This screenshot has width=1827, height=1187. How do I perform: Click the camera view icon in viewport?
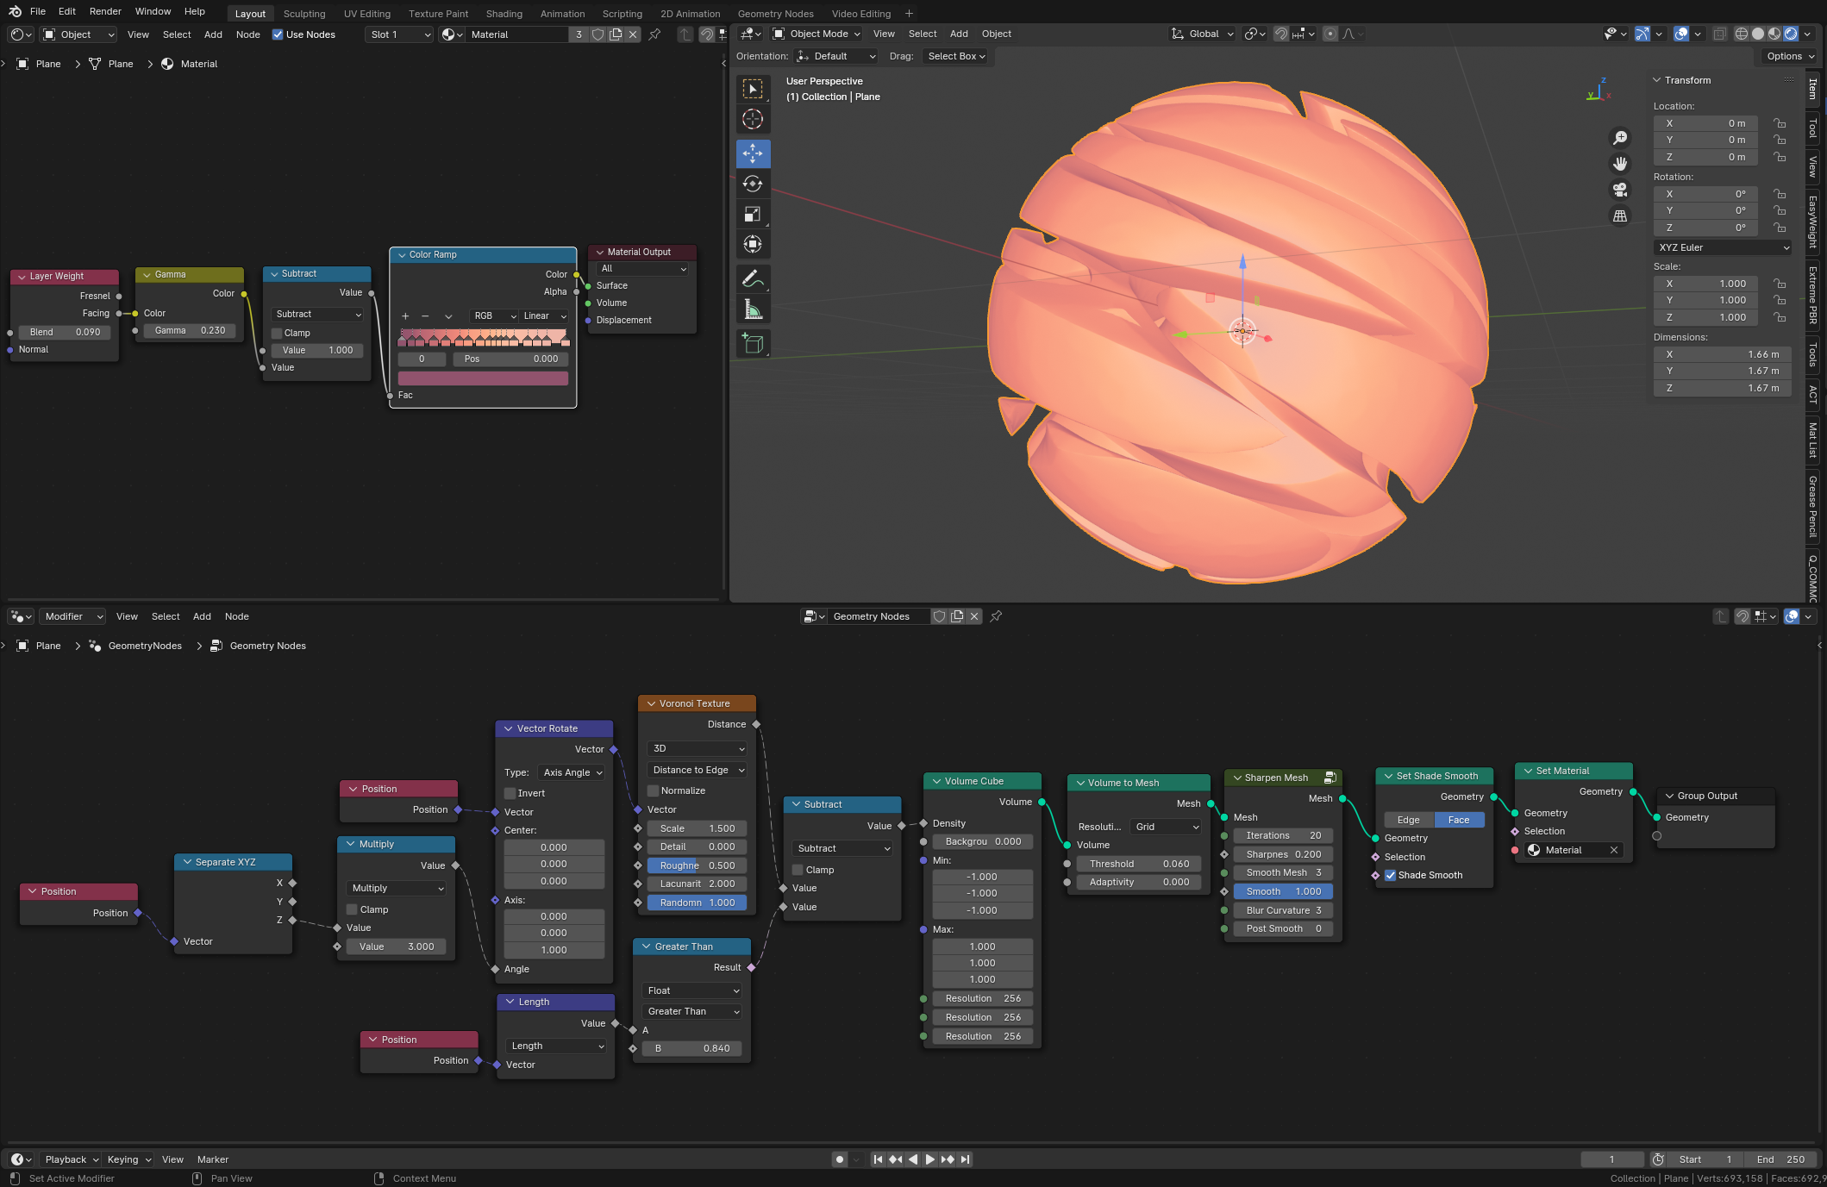click(1620, 190)
